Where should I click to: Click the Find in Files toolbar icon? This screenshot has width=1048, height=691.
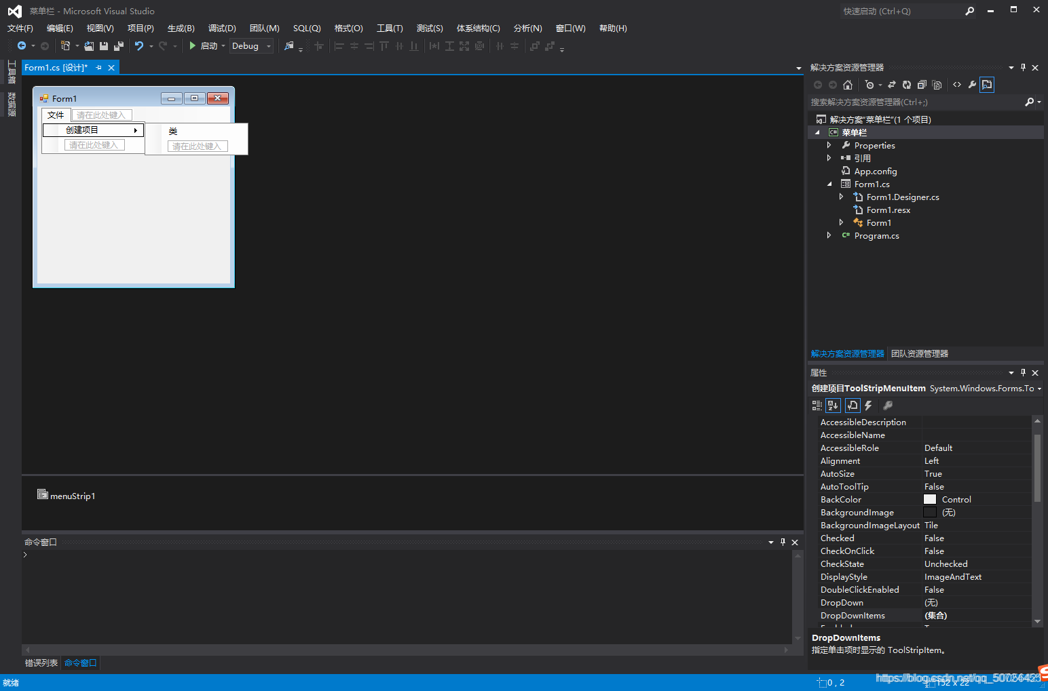click(289, 46)
